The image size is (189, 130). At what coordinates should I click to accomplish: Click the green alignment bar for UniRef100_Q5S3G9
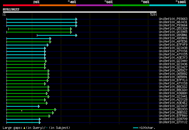coord(39,29)
